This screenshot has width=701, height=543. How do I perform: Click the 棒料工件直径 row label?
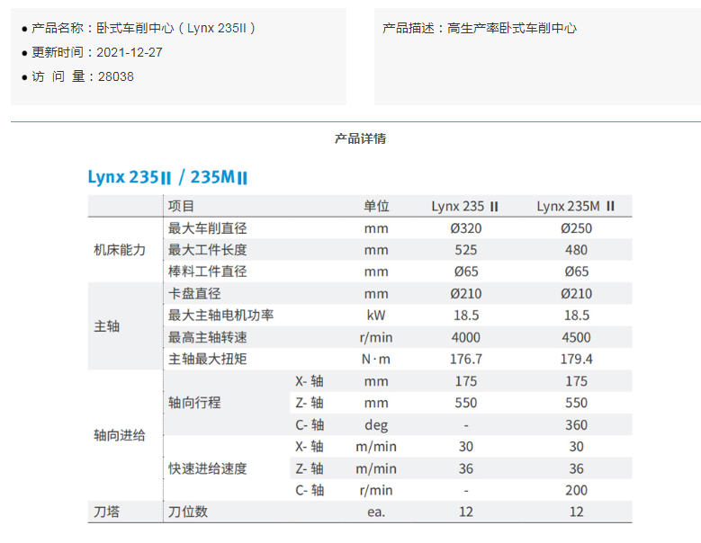[208, 271]
